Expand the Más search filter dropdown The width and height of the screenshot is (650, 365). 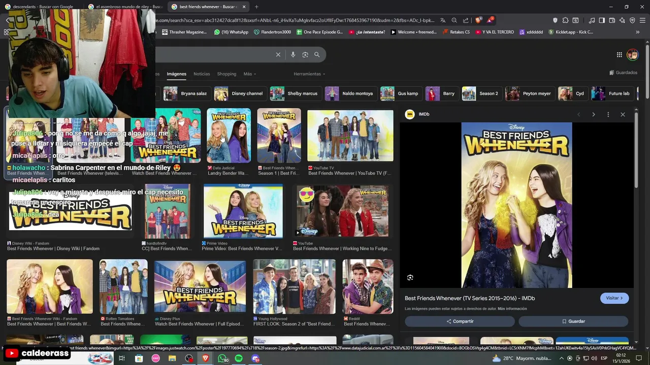click(x=249, y=74)
